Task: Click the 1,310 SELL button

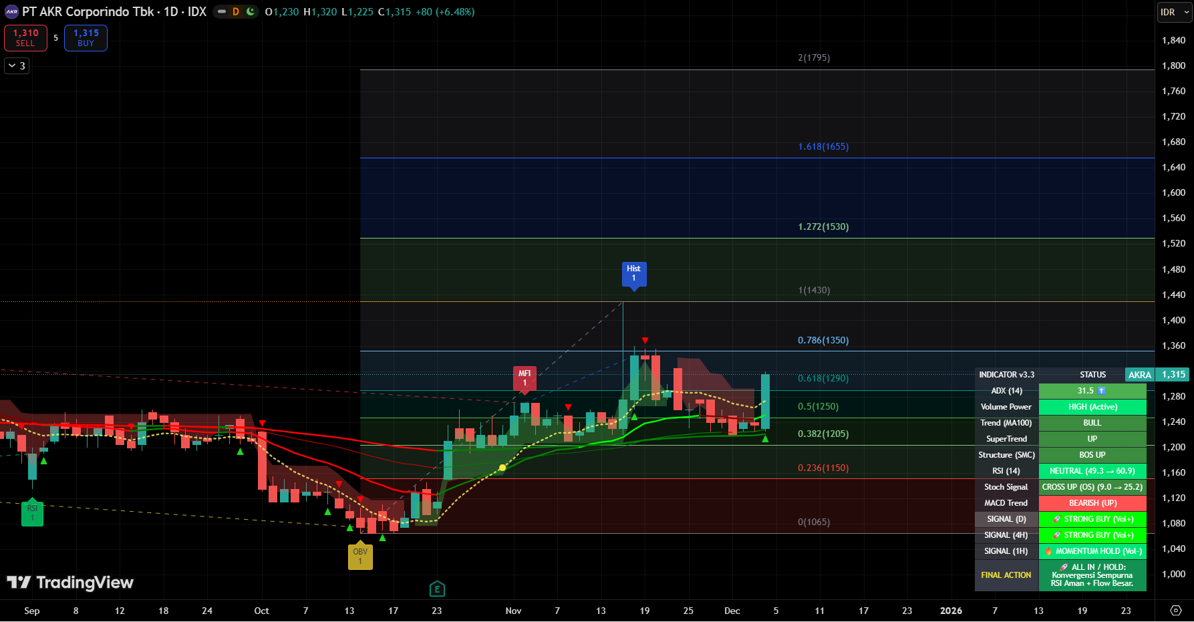Action: pos(26,38)
